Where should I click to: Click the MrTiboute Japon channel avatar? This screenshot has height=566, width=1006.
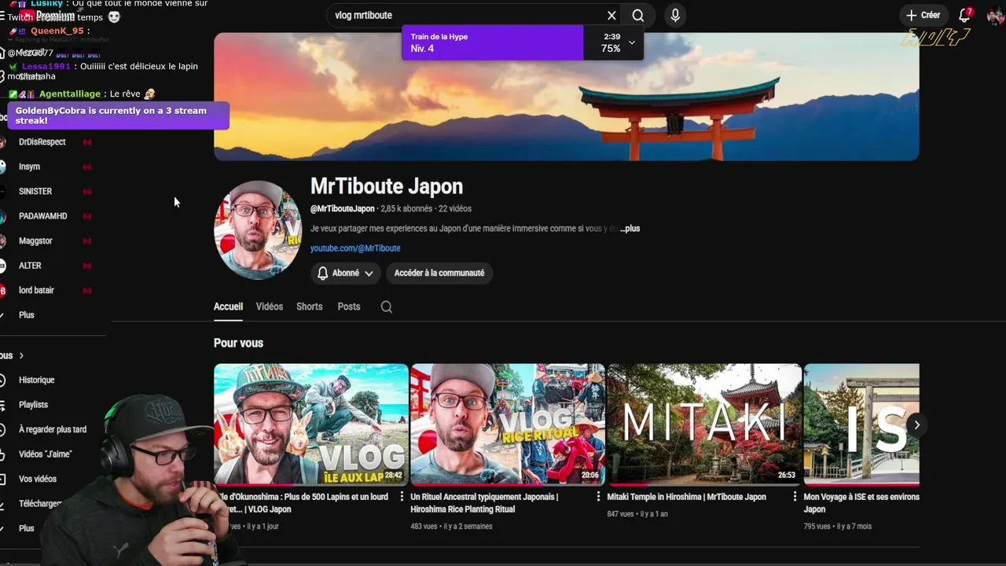click(258, 230)
